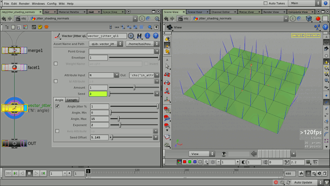Screen dimensions: 330x186
Task: Open the Windows menu
Action: pyautogui.click(x=38, y=4)
